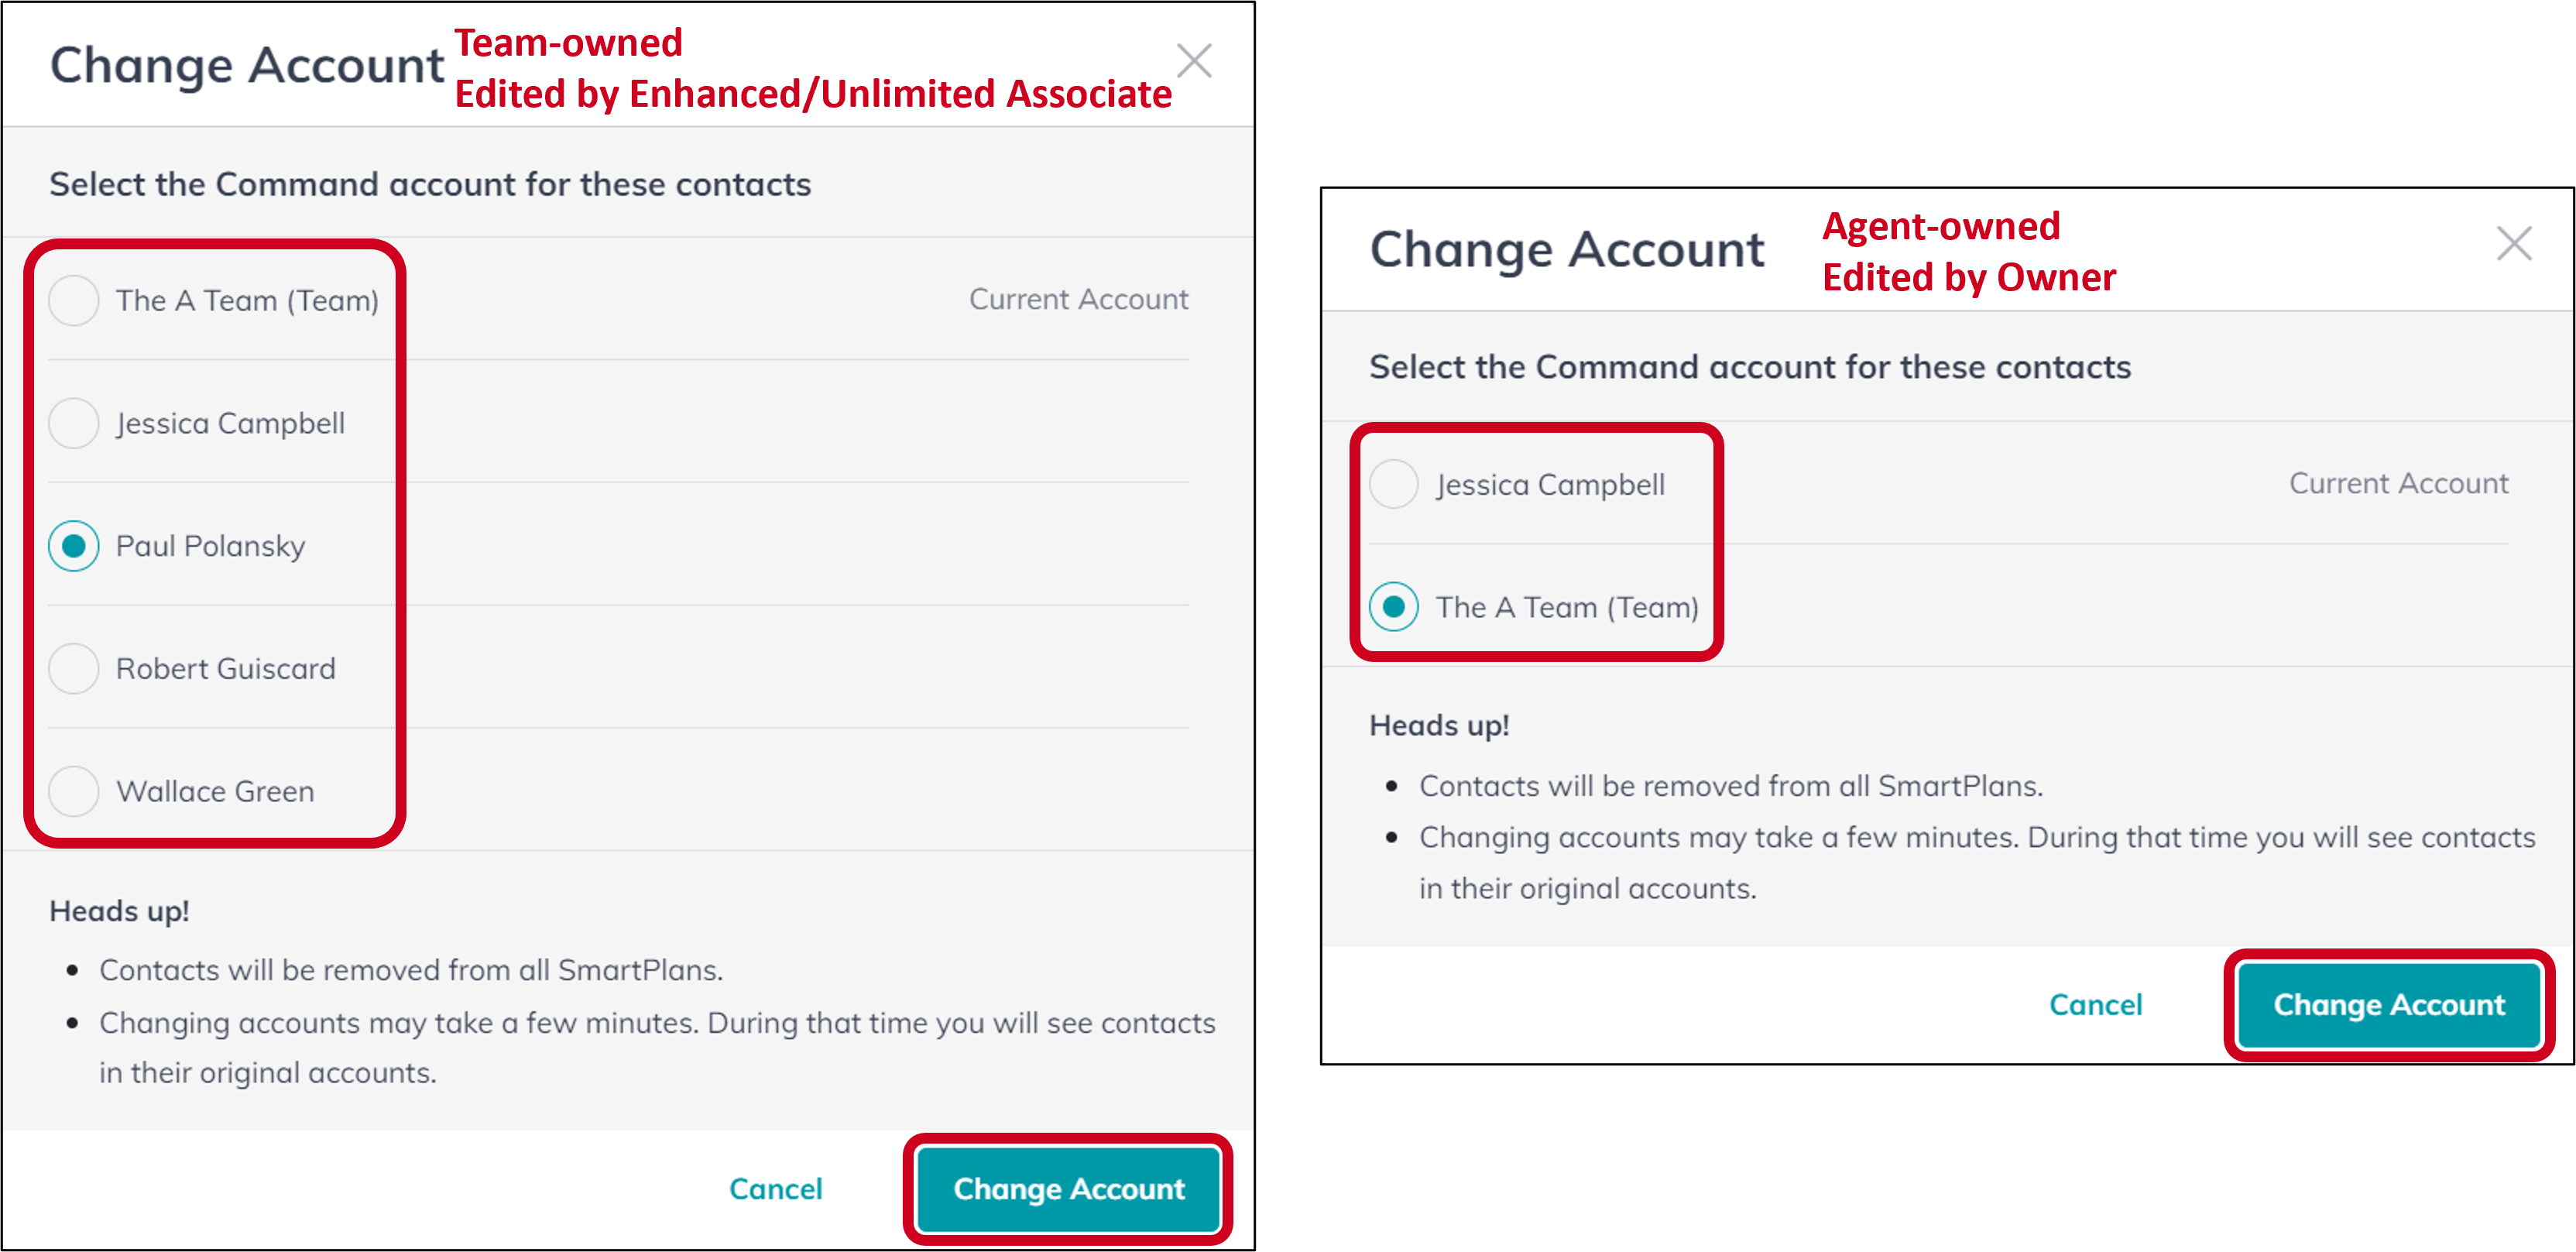Click the Select the Command account instruction text
The image size is (2576, 1252).
pos(430,184)
